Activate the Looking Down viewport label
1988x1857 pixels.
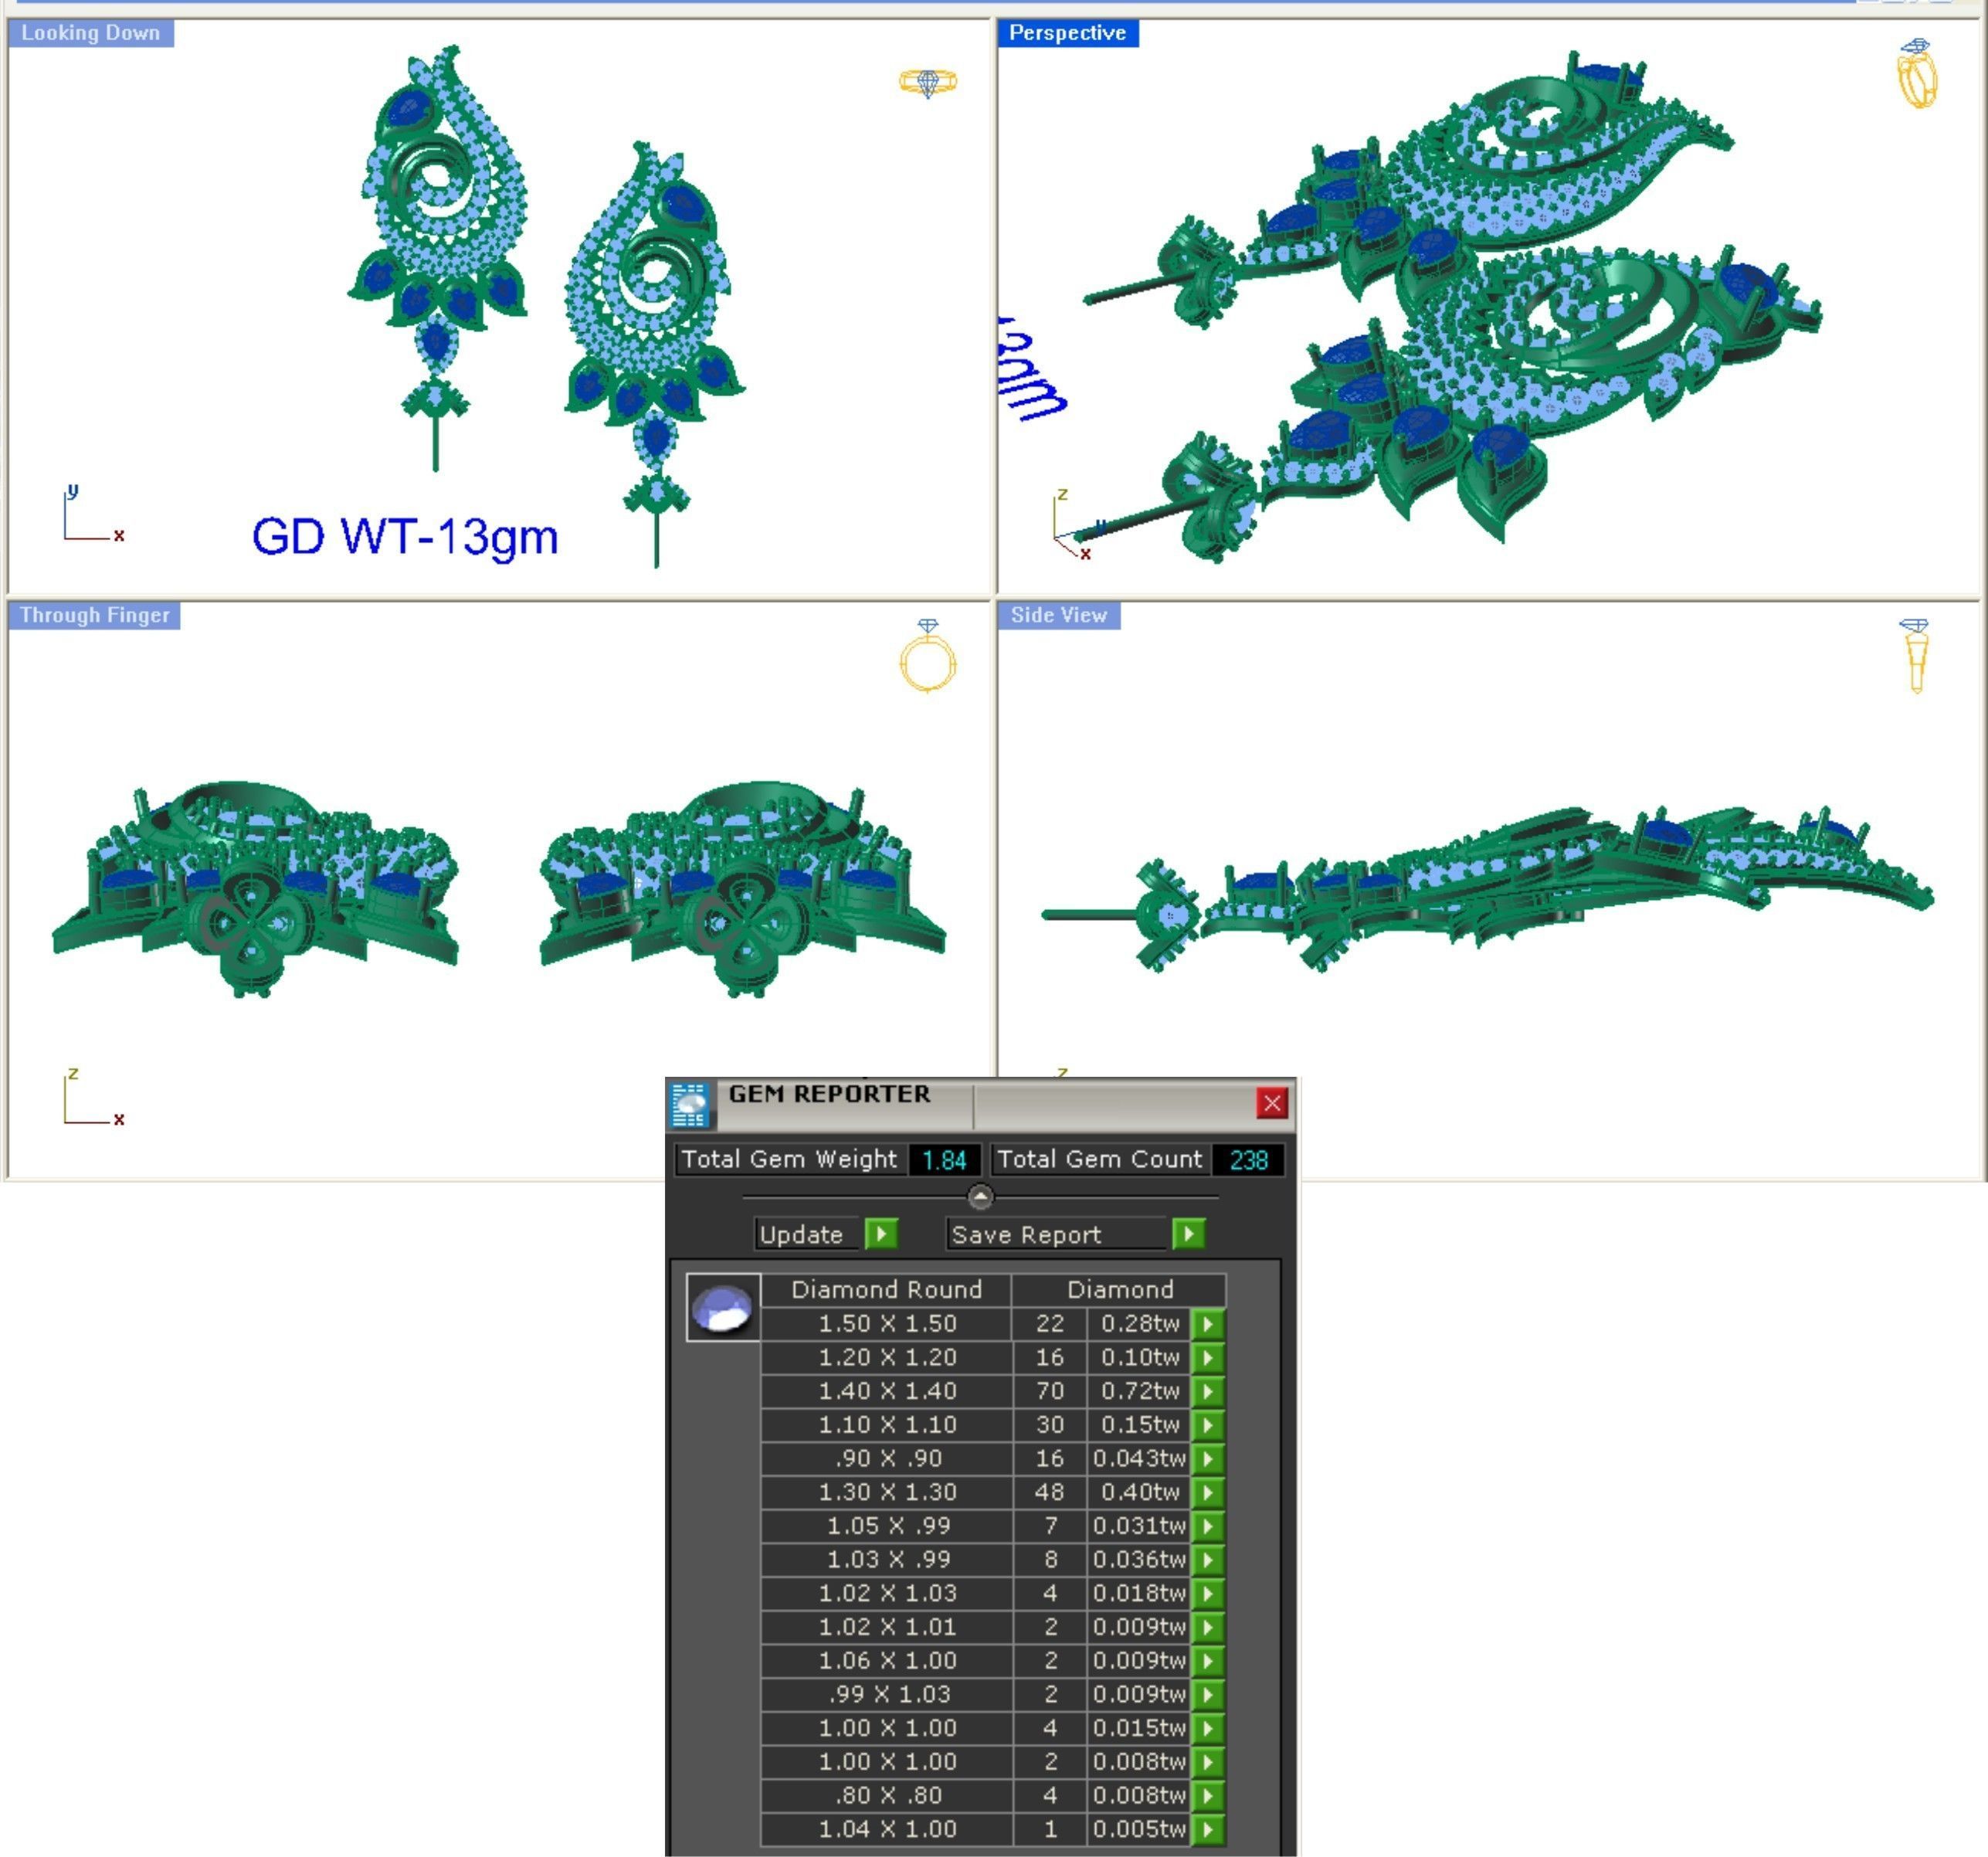[x=91, y=33]
